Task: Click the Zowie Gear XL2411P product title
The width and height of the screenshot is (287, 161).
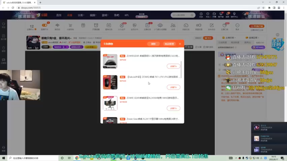Action: pyautogui.click(x=153, y=119)
